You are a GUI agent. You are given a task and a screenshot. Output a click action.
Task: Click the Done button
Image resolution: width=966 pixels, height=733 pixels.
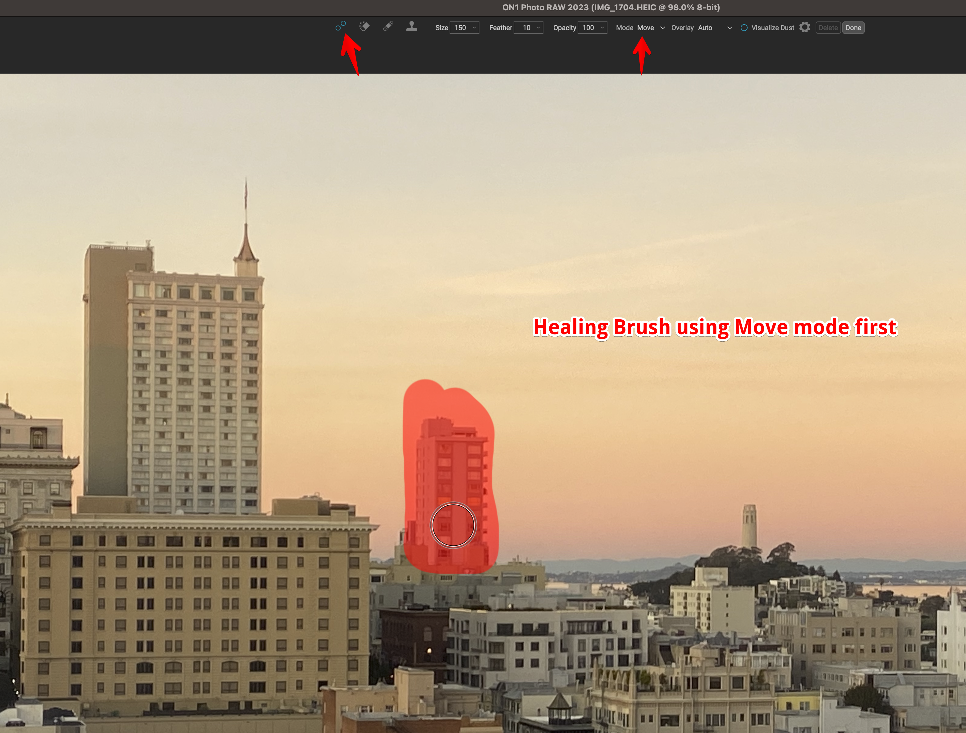coord(853,28)
